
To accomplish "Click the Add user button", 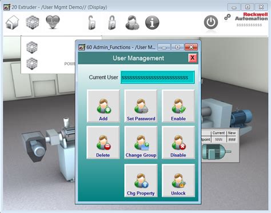I will pyautogui.click(x=103, y=106).
